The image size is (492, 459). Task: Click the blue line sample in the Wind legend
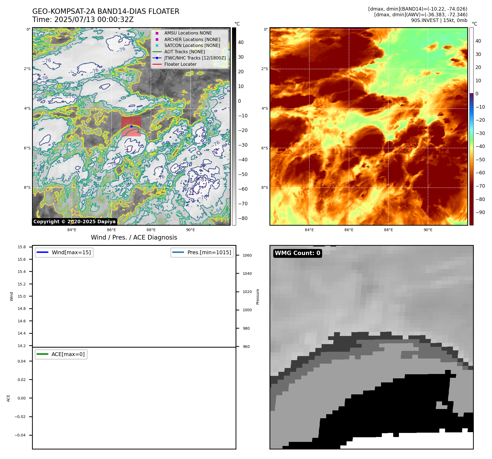tap(42, 252)
